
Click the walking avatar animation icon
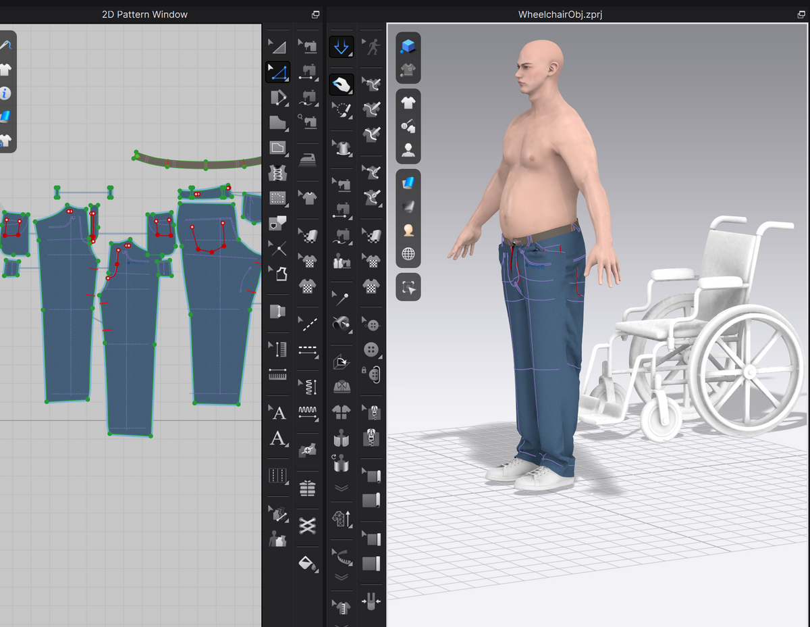tap(371, 47)
